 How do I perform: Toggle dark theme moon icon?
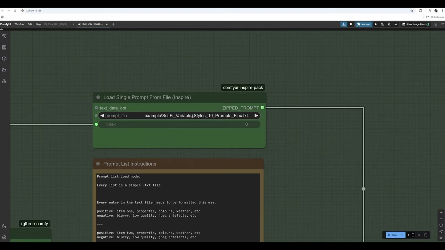4,226
